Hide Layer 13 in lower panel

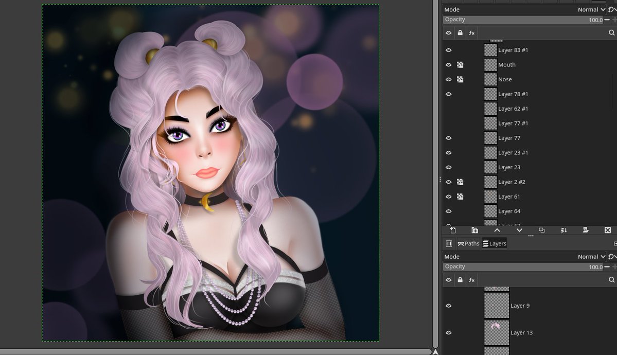coord(449,332)
